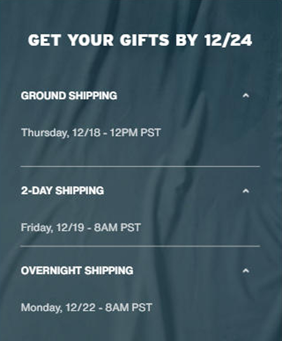The image size is (282, 341).
Task: Click the "Get Your Gifts By 12/24" heading
Action: (x=140, y=40)
